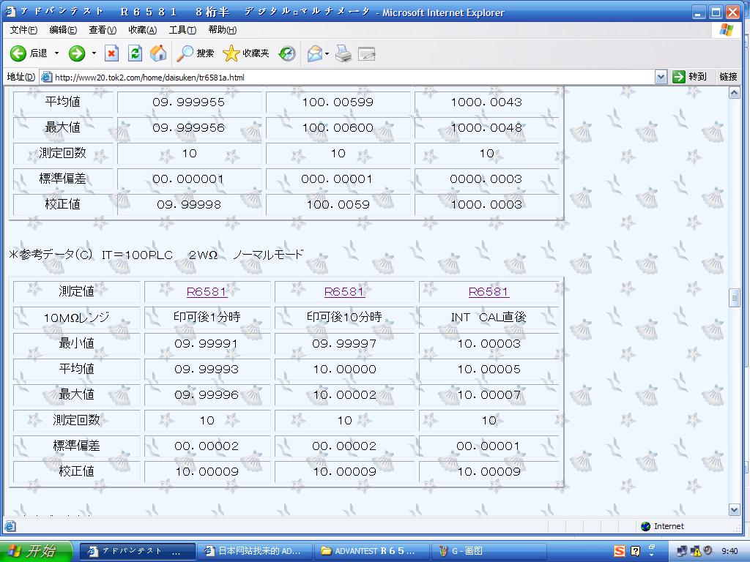The width and height of the screenshot is (750, 562).
Task: Open the 帮助 (Help) menu
Action: click(222, 30)
